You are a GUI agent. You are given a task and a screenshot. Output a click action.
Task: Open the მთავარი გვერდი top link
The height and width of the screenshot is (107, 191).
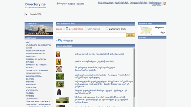[106, 3]
